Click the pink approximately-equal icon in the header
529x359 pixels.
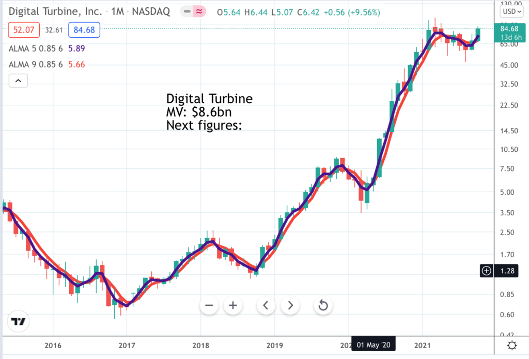coord(199,12)
